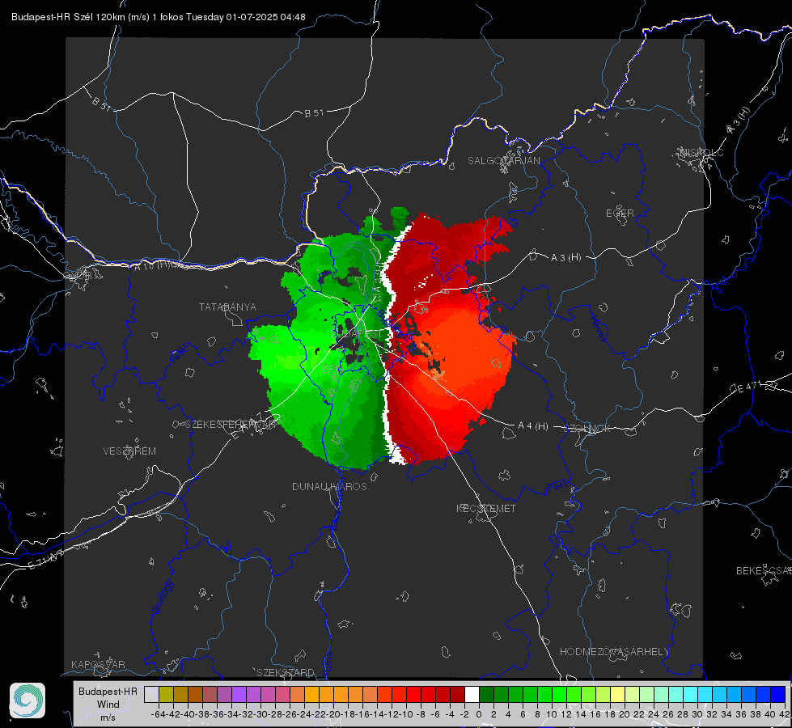Pick the bright green swatch between 10 and 12
This screenshot has height=728, width=792.
pyautogui.click(x=559, y=695)
